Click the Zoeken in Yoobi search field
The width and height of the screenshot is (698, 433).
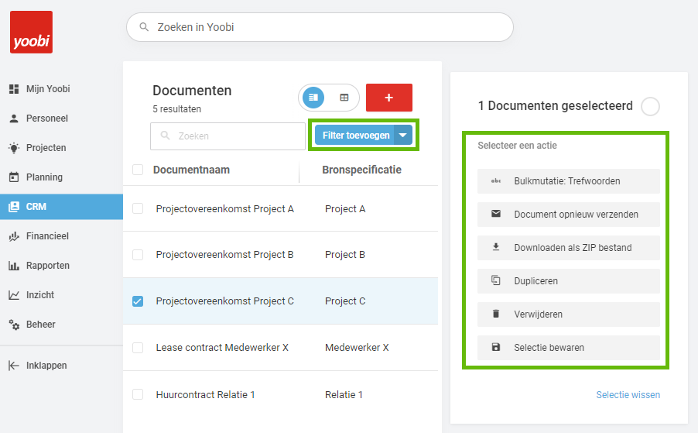tap(320, 27)
